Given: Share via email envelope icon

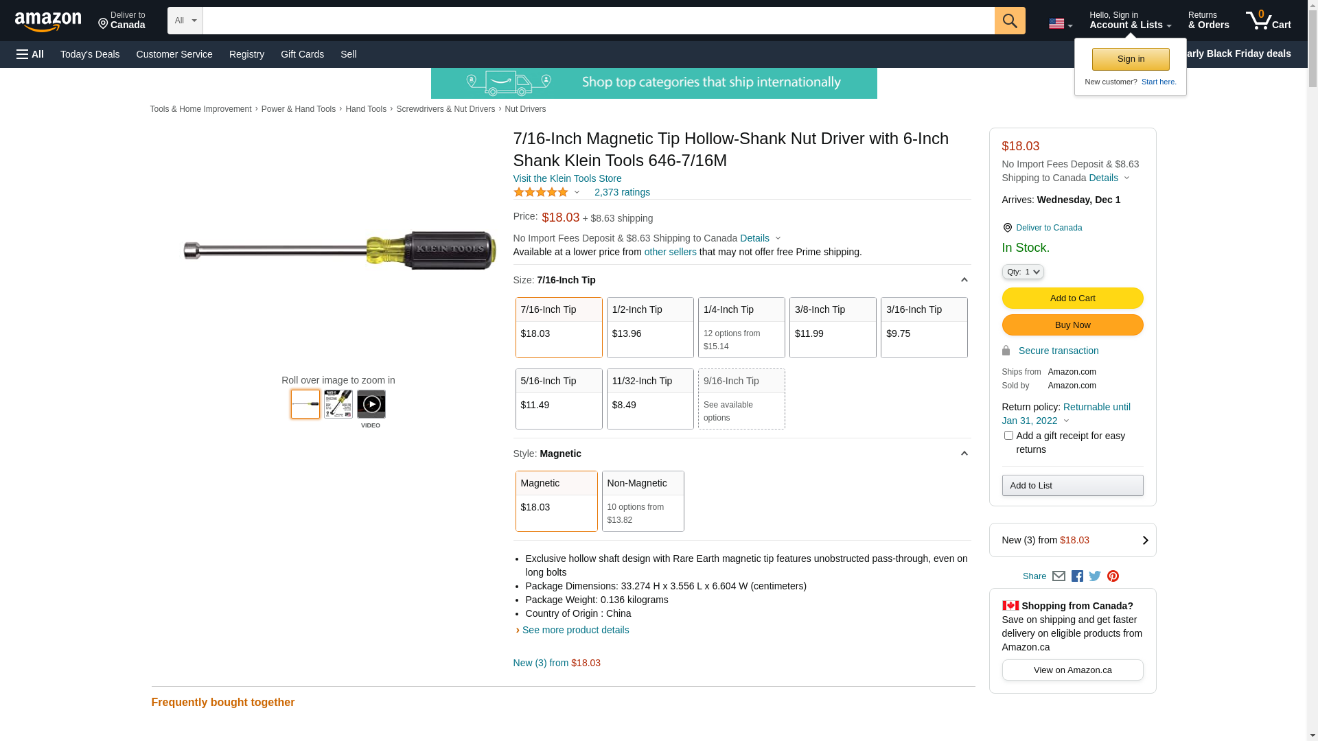Looking at the screenshot, I should (x=1059, y=576).
